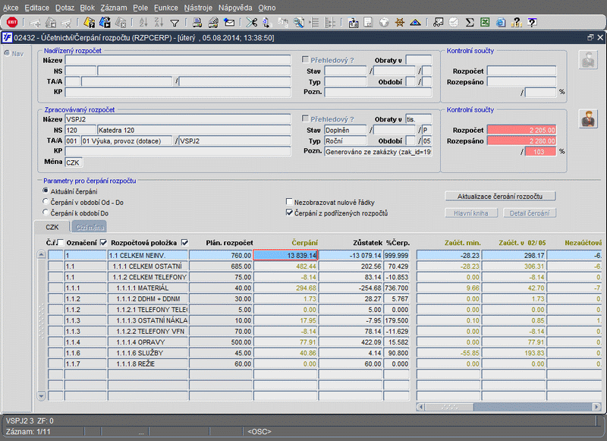Viewport: 607px width, 441px height.
Task: Click the Název field containing VSPJ2
Action: click(x=178, y=119)
